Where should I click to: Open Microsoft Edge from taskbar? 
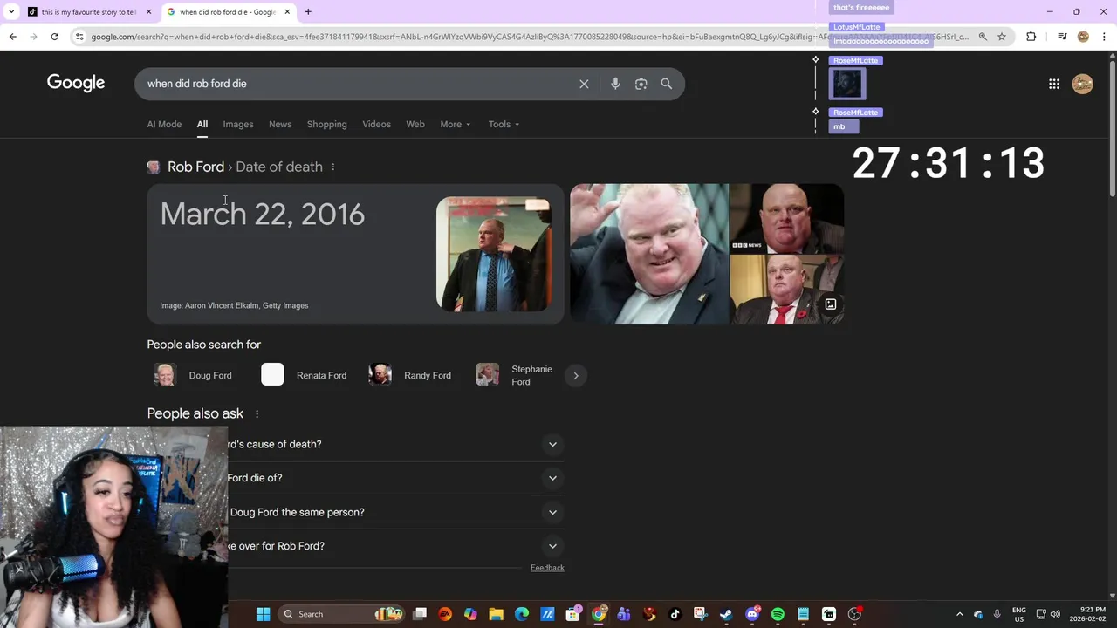coord(522,614)
